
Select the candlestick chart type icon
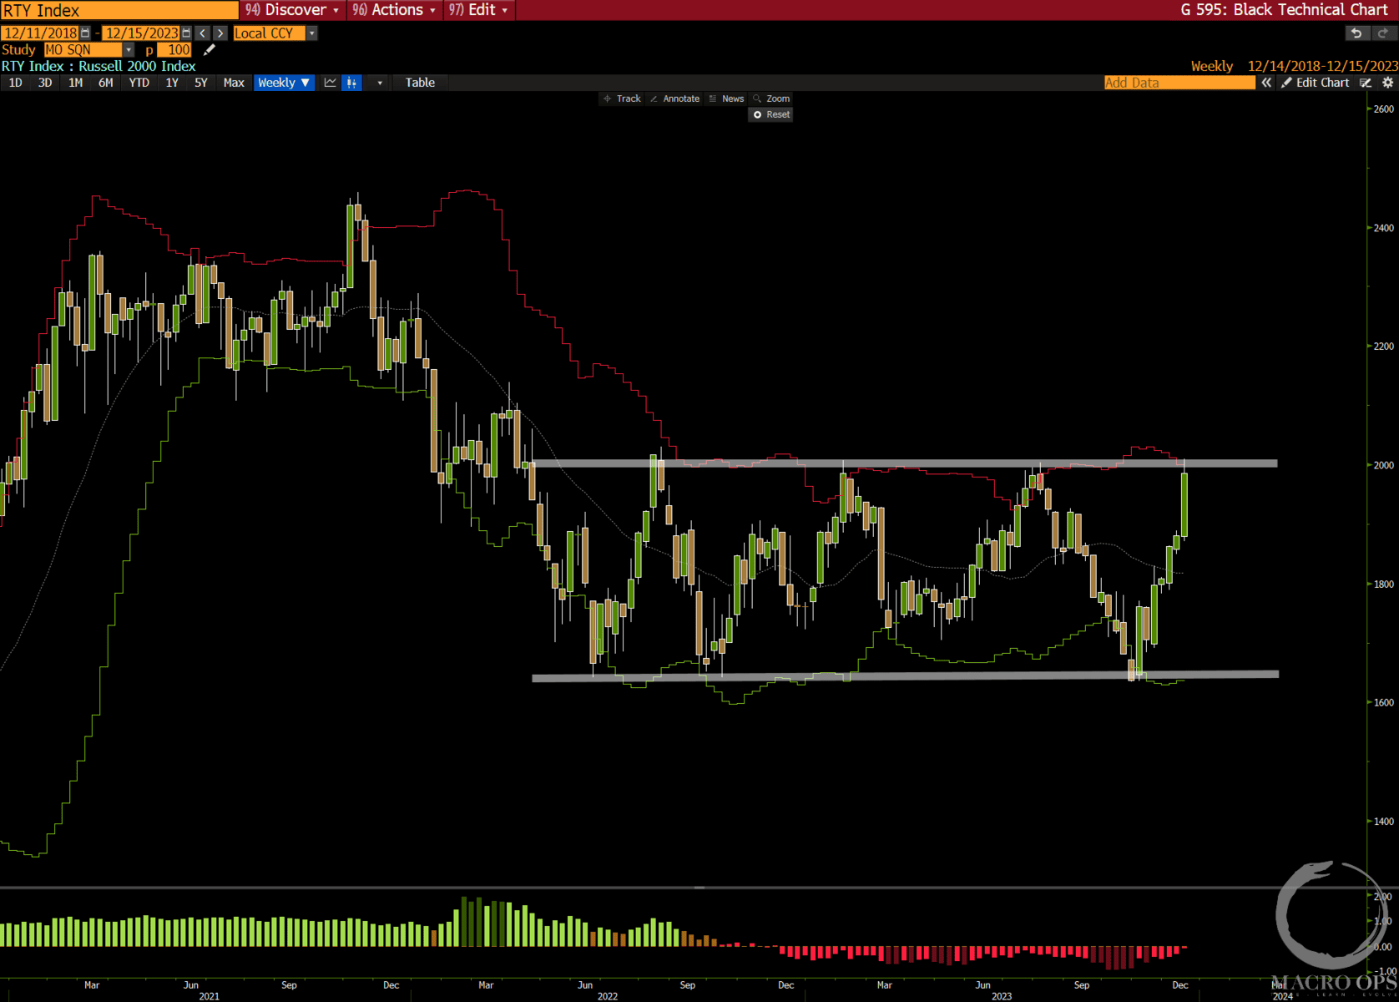point(352,83)
